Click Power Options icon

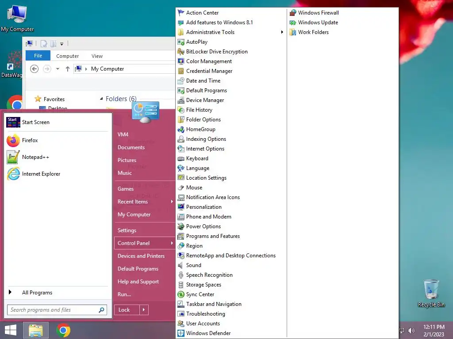181,226
